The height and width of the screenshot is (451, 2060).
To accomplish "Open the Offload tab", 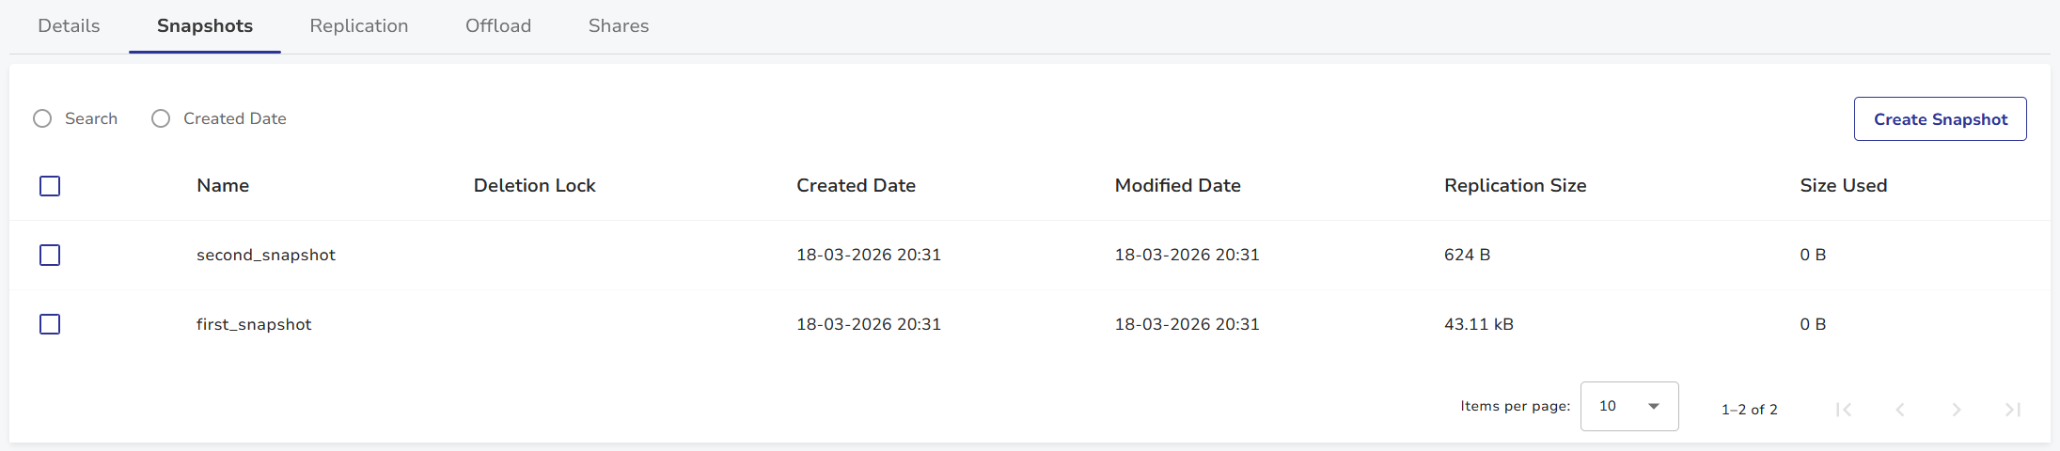I will [498, 26].
